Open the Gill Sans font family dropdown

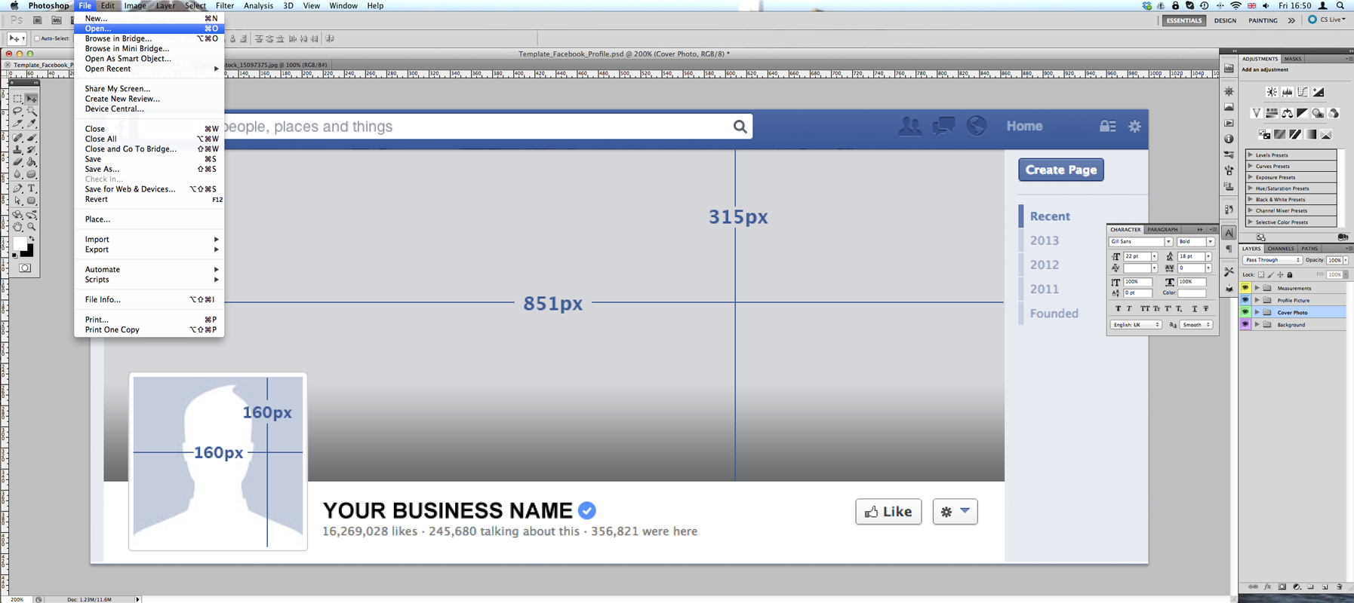(x=1168, y=241)
